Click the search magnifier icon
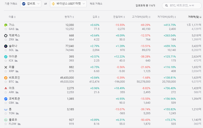The width and height of the screenshot is (203, 128). coord(167,6)
